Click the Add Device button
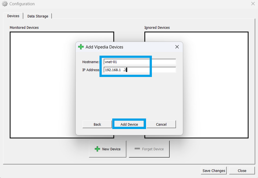The width and height of the screenshot is (258, 178). 129,124
